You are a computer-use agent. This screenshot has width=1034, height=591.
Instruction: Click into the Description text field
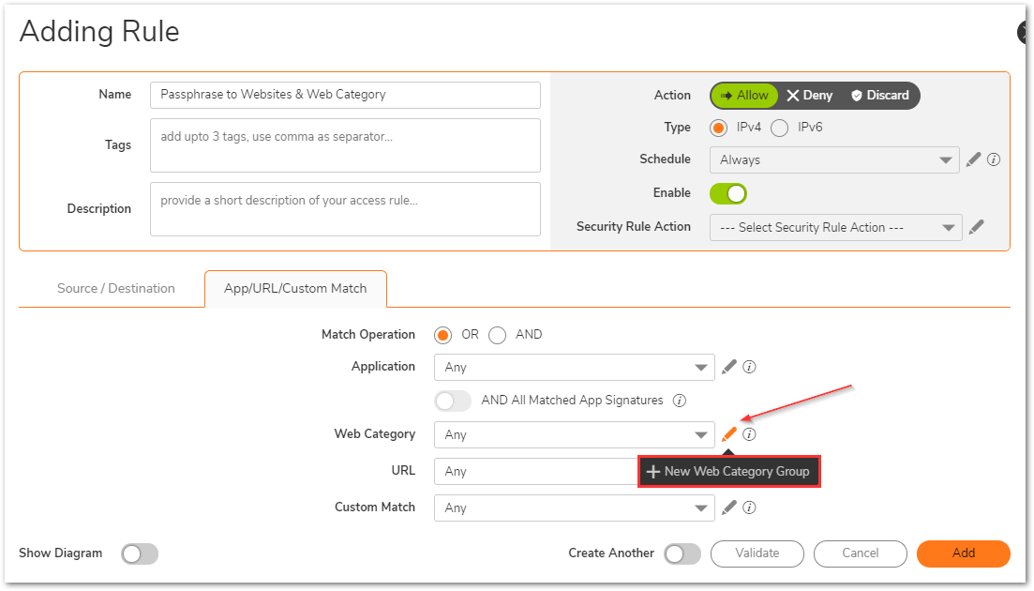click(x=345, y=209)
